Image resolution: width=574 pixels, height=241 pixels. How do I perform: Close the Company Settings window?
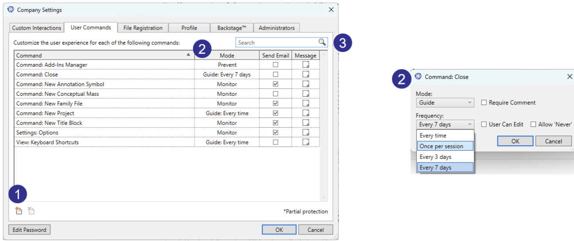[331, 10]
